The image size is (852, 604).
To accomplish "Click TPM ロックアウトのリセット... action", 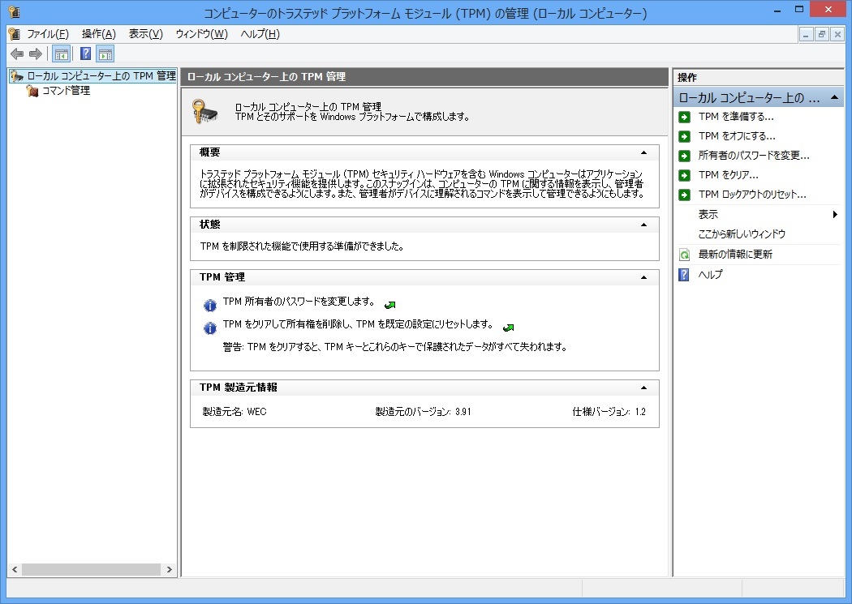I will coord(752,195).
